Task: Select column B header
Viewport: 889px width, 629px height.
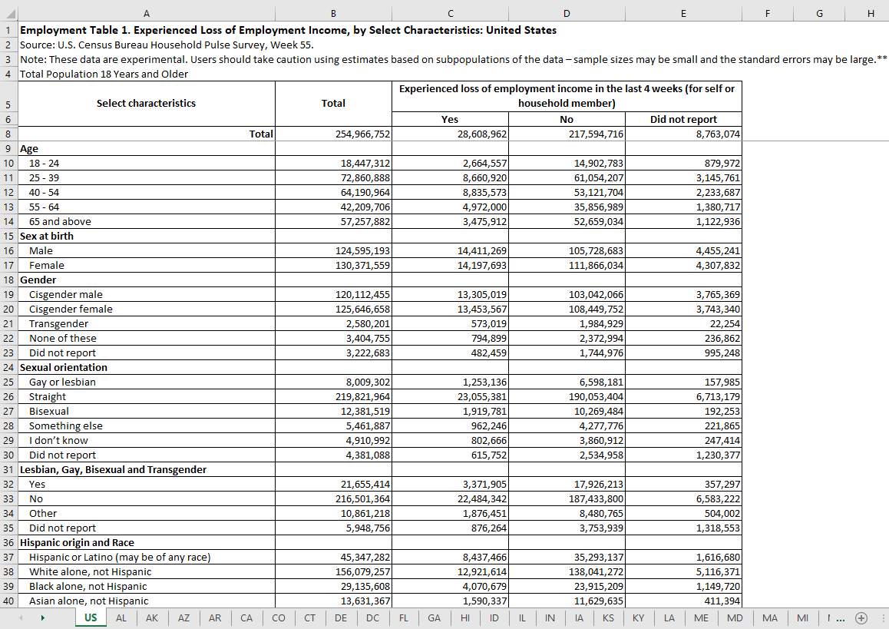Action: (x=333, y=13)
